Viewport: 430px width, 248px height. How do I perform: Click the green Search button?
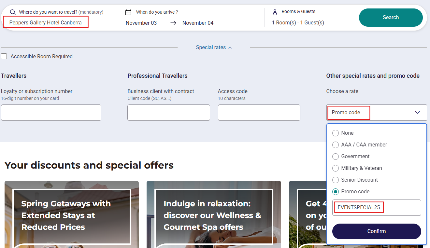[391, 18]
